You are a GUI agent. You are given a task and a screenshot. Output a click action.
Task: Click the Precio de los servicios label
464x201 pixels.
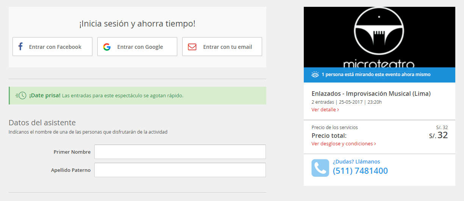[334, 127]
